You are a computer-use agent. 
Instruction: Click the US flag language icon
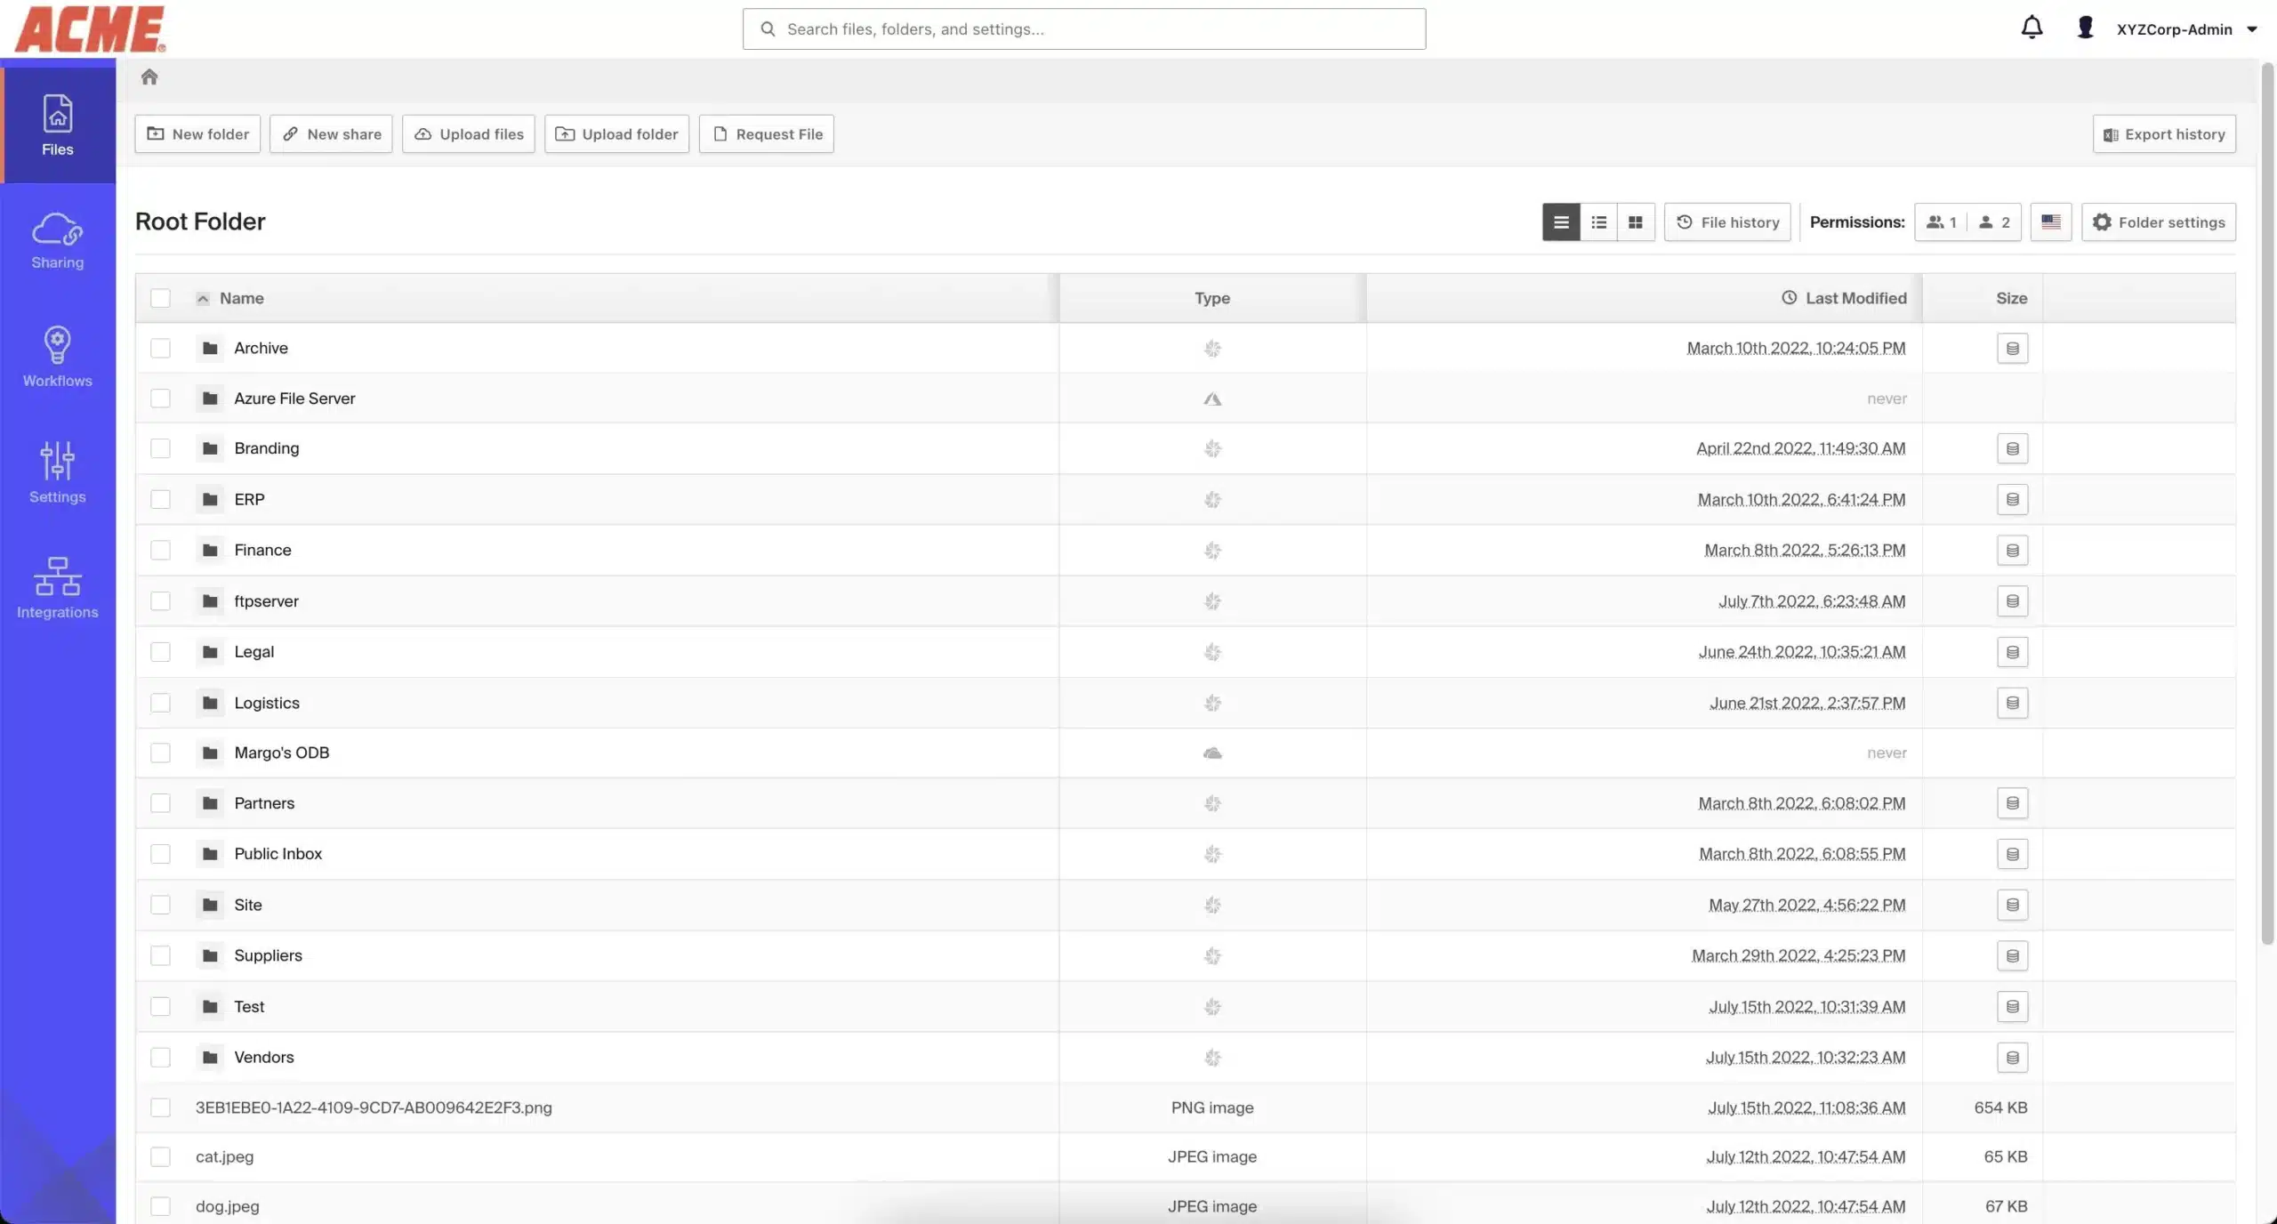pyautogui.click(x=2051, y=222)
